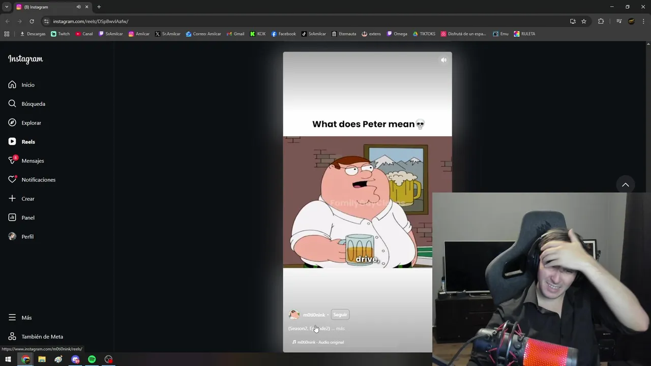The height and width of the screenshot is (366, 651).
Task: Open the RULETA bookmark
Action: click(x=524, y=34)
